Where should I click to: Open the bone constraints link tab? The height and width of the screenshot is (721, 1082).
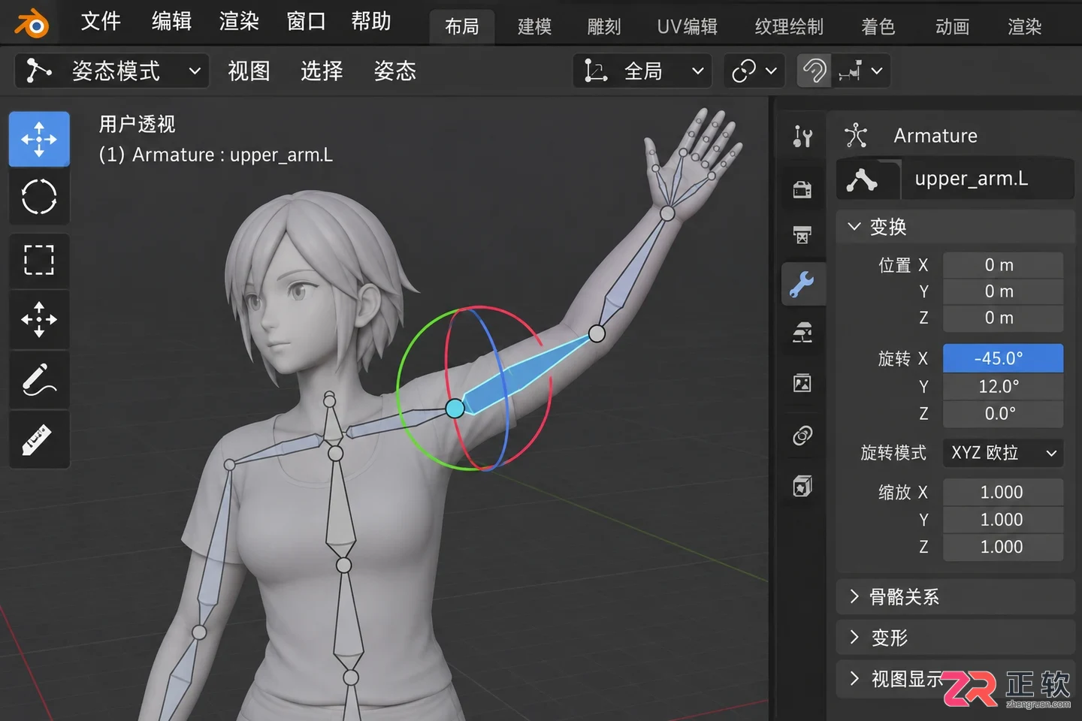802,435
